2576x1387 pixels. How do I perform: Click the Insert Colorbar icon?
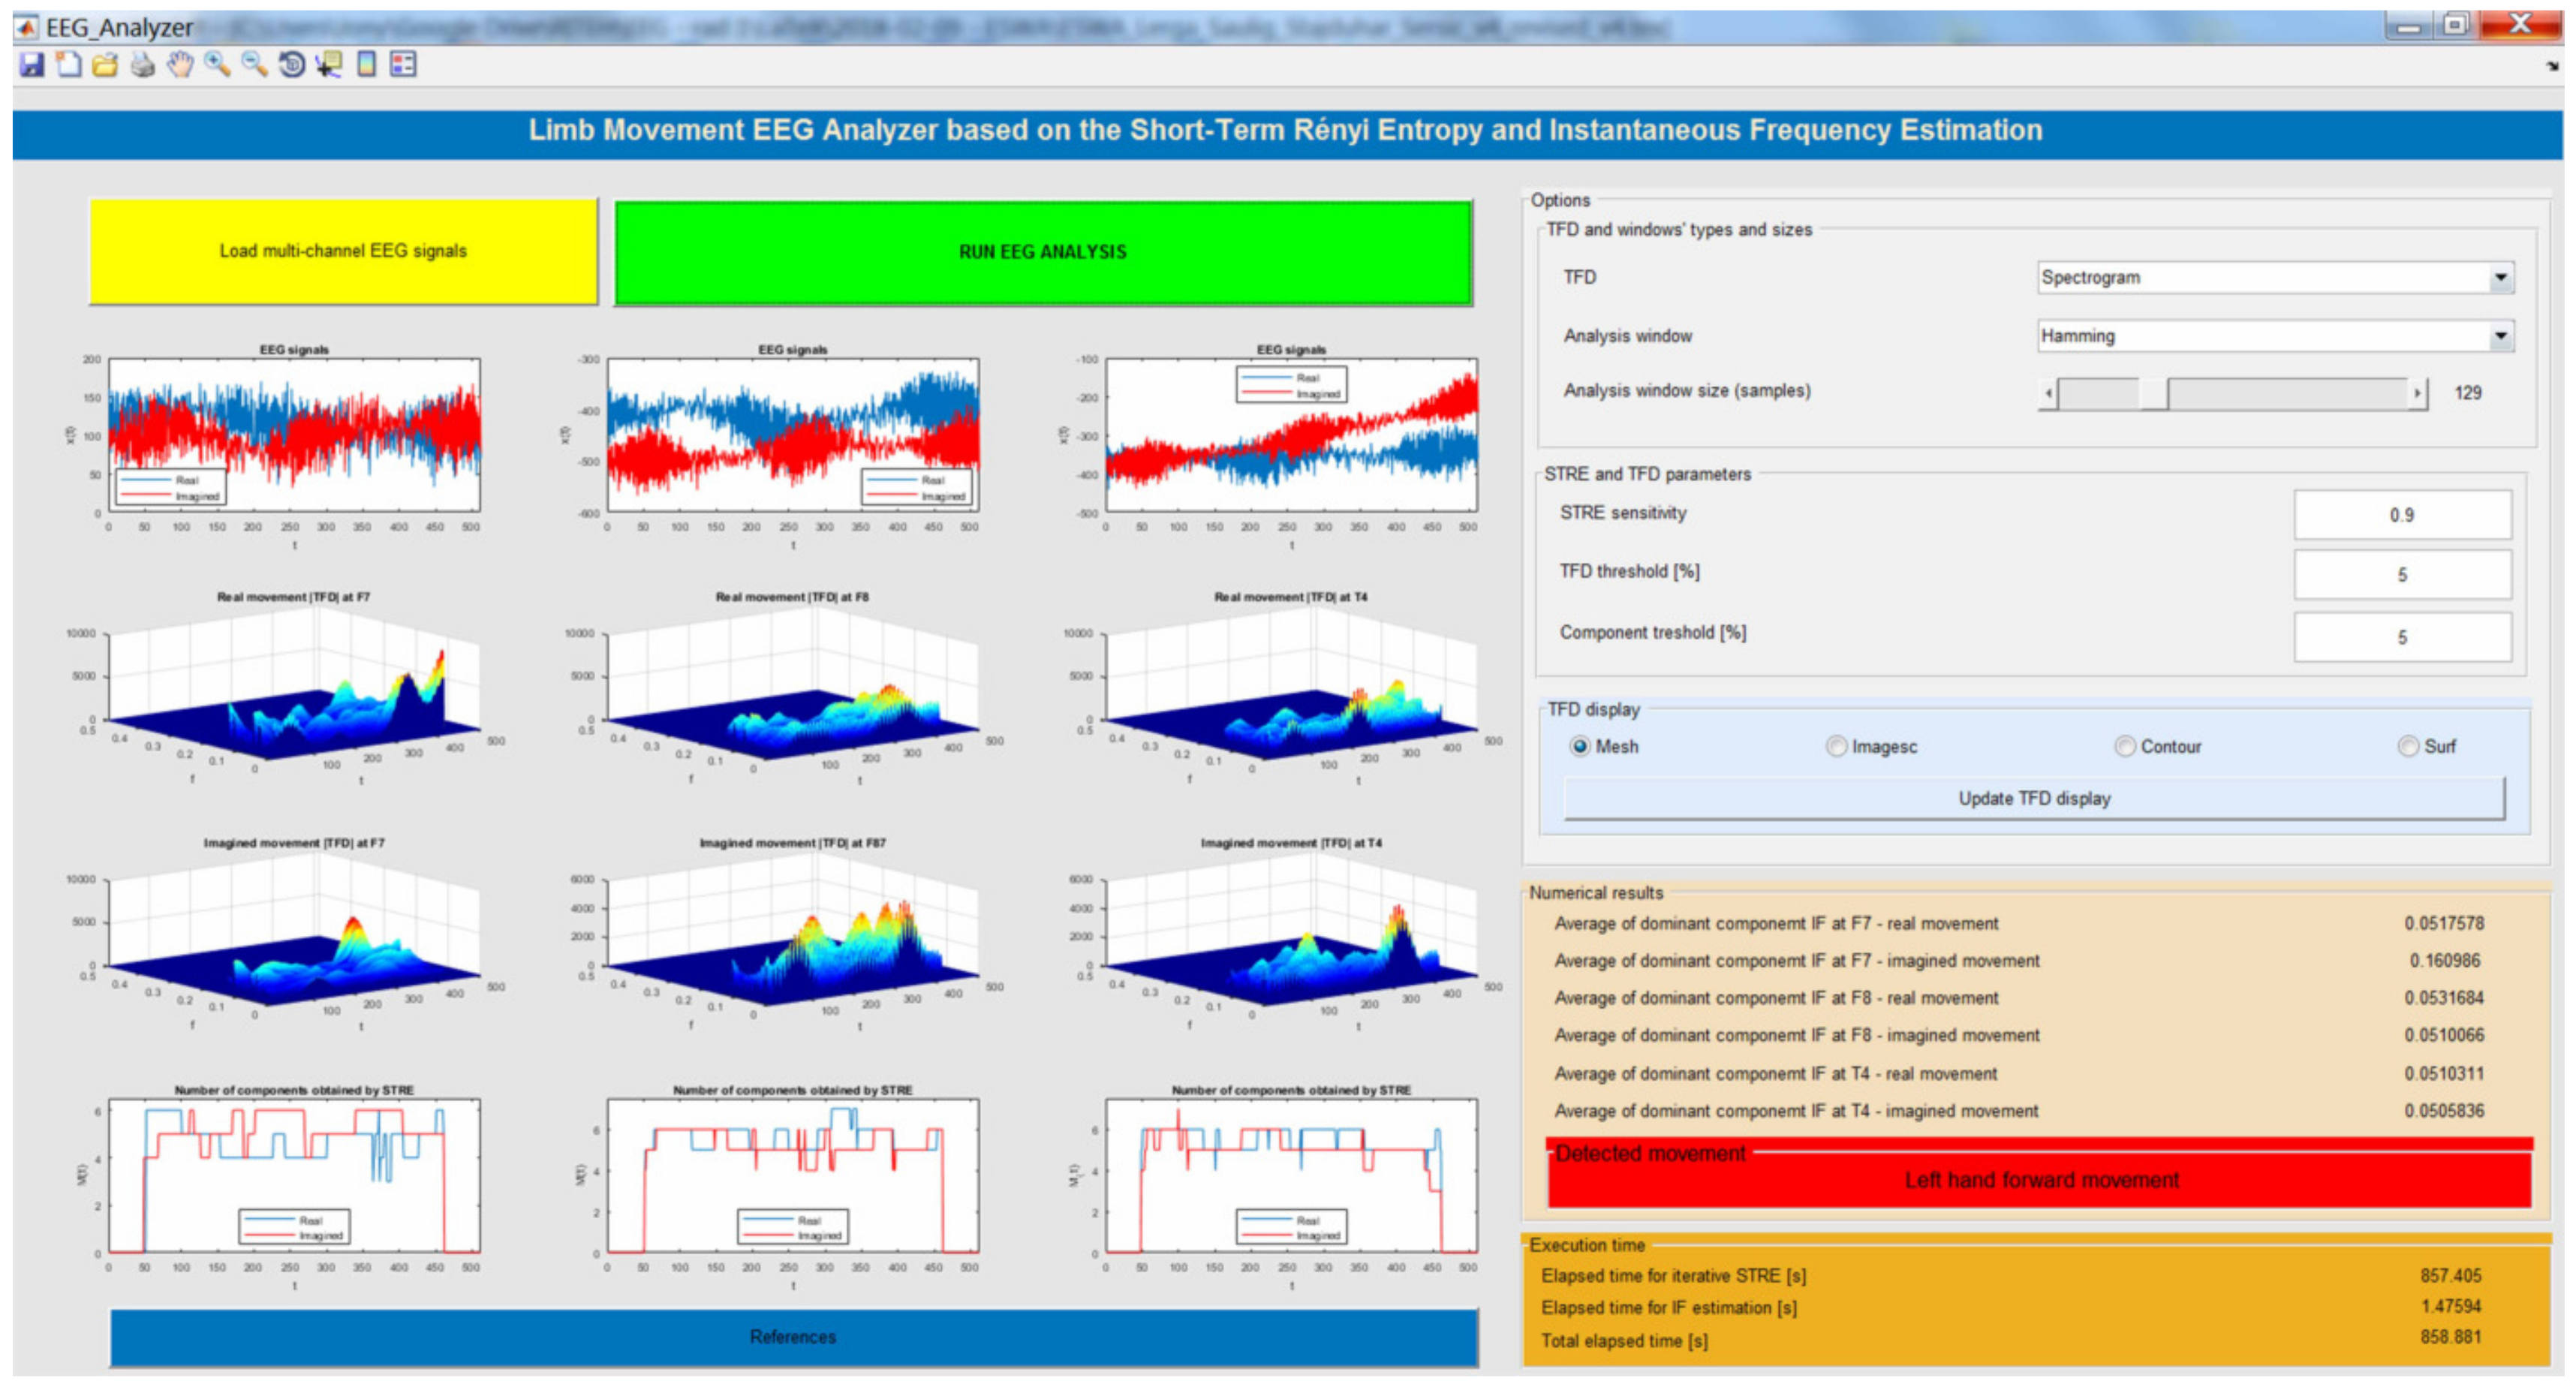point(366,65)
